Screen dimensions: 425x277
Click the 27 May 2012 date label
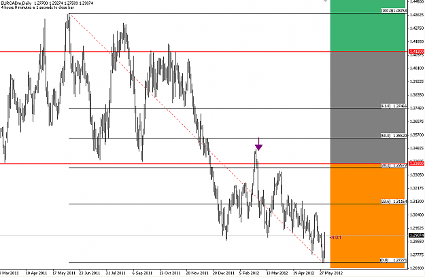coord(331,273)
